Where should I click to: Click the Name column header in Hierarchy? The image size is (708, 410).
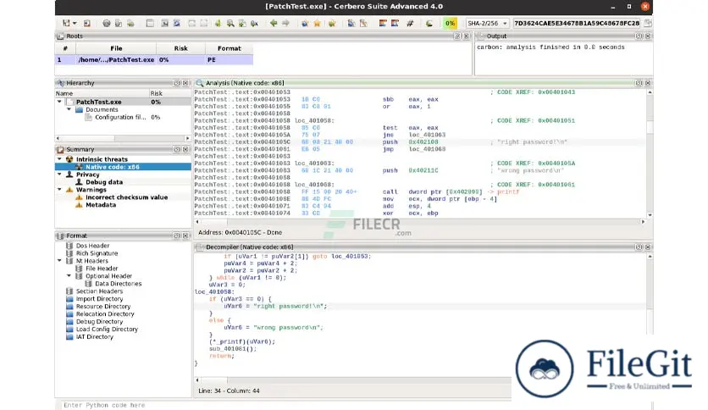point(102,93)
